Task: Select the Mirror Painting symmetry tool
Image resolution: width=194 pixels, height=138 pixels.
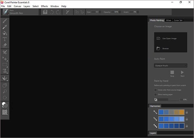Action: coord(5,78)
